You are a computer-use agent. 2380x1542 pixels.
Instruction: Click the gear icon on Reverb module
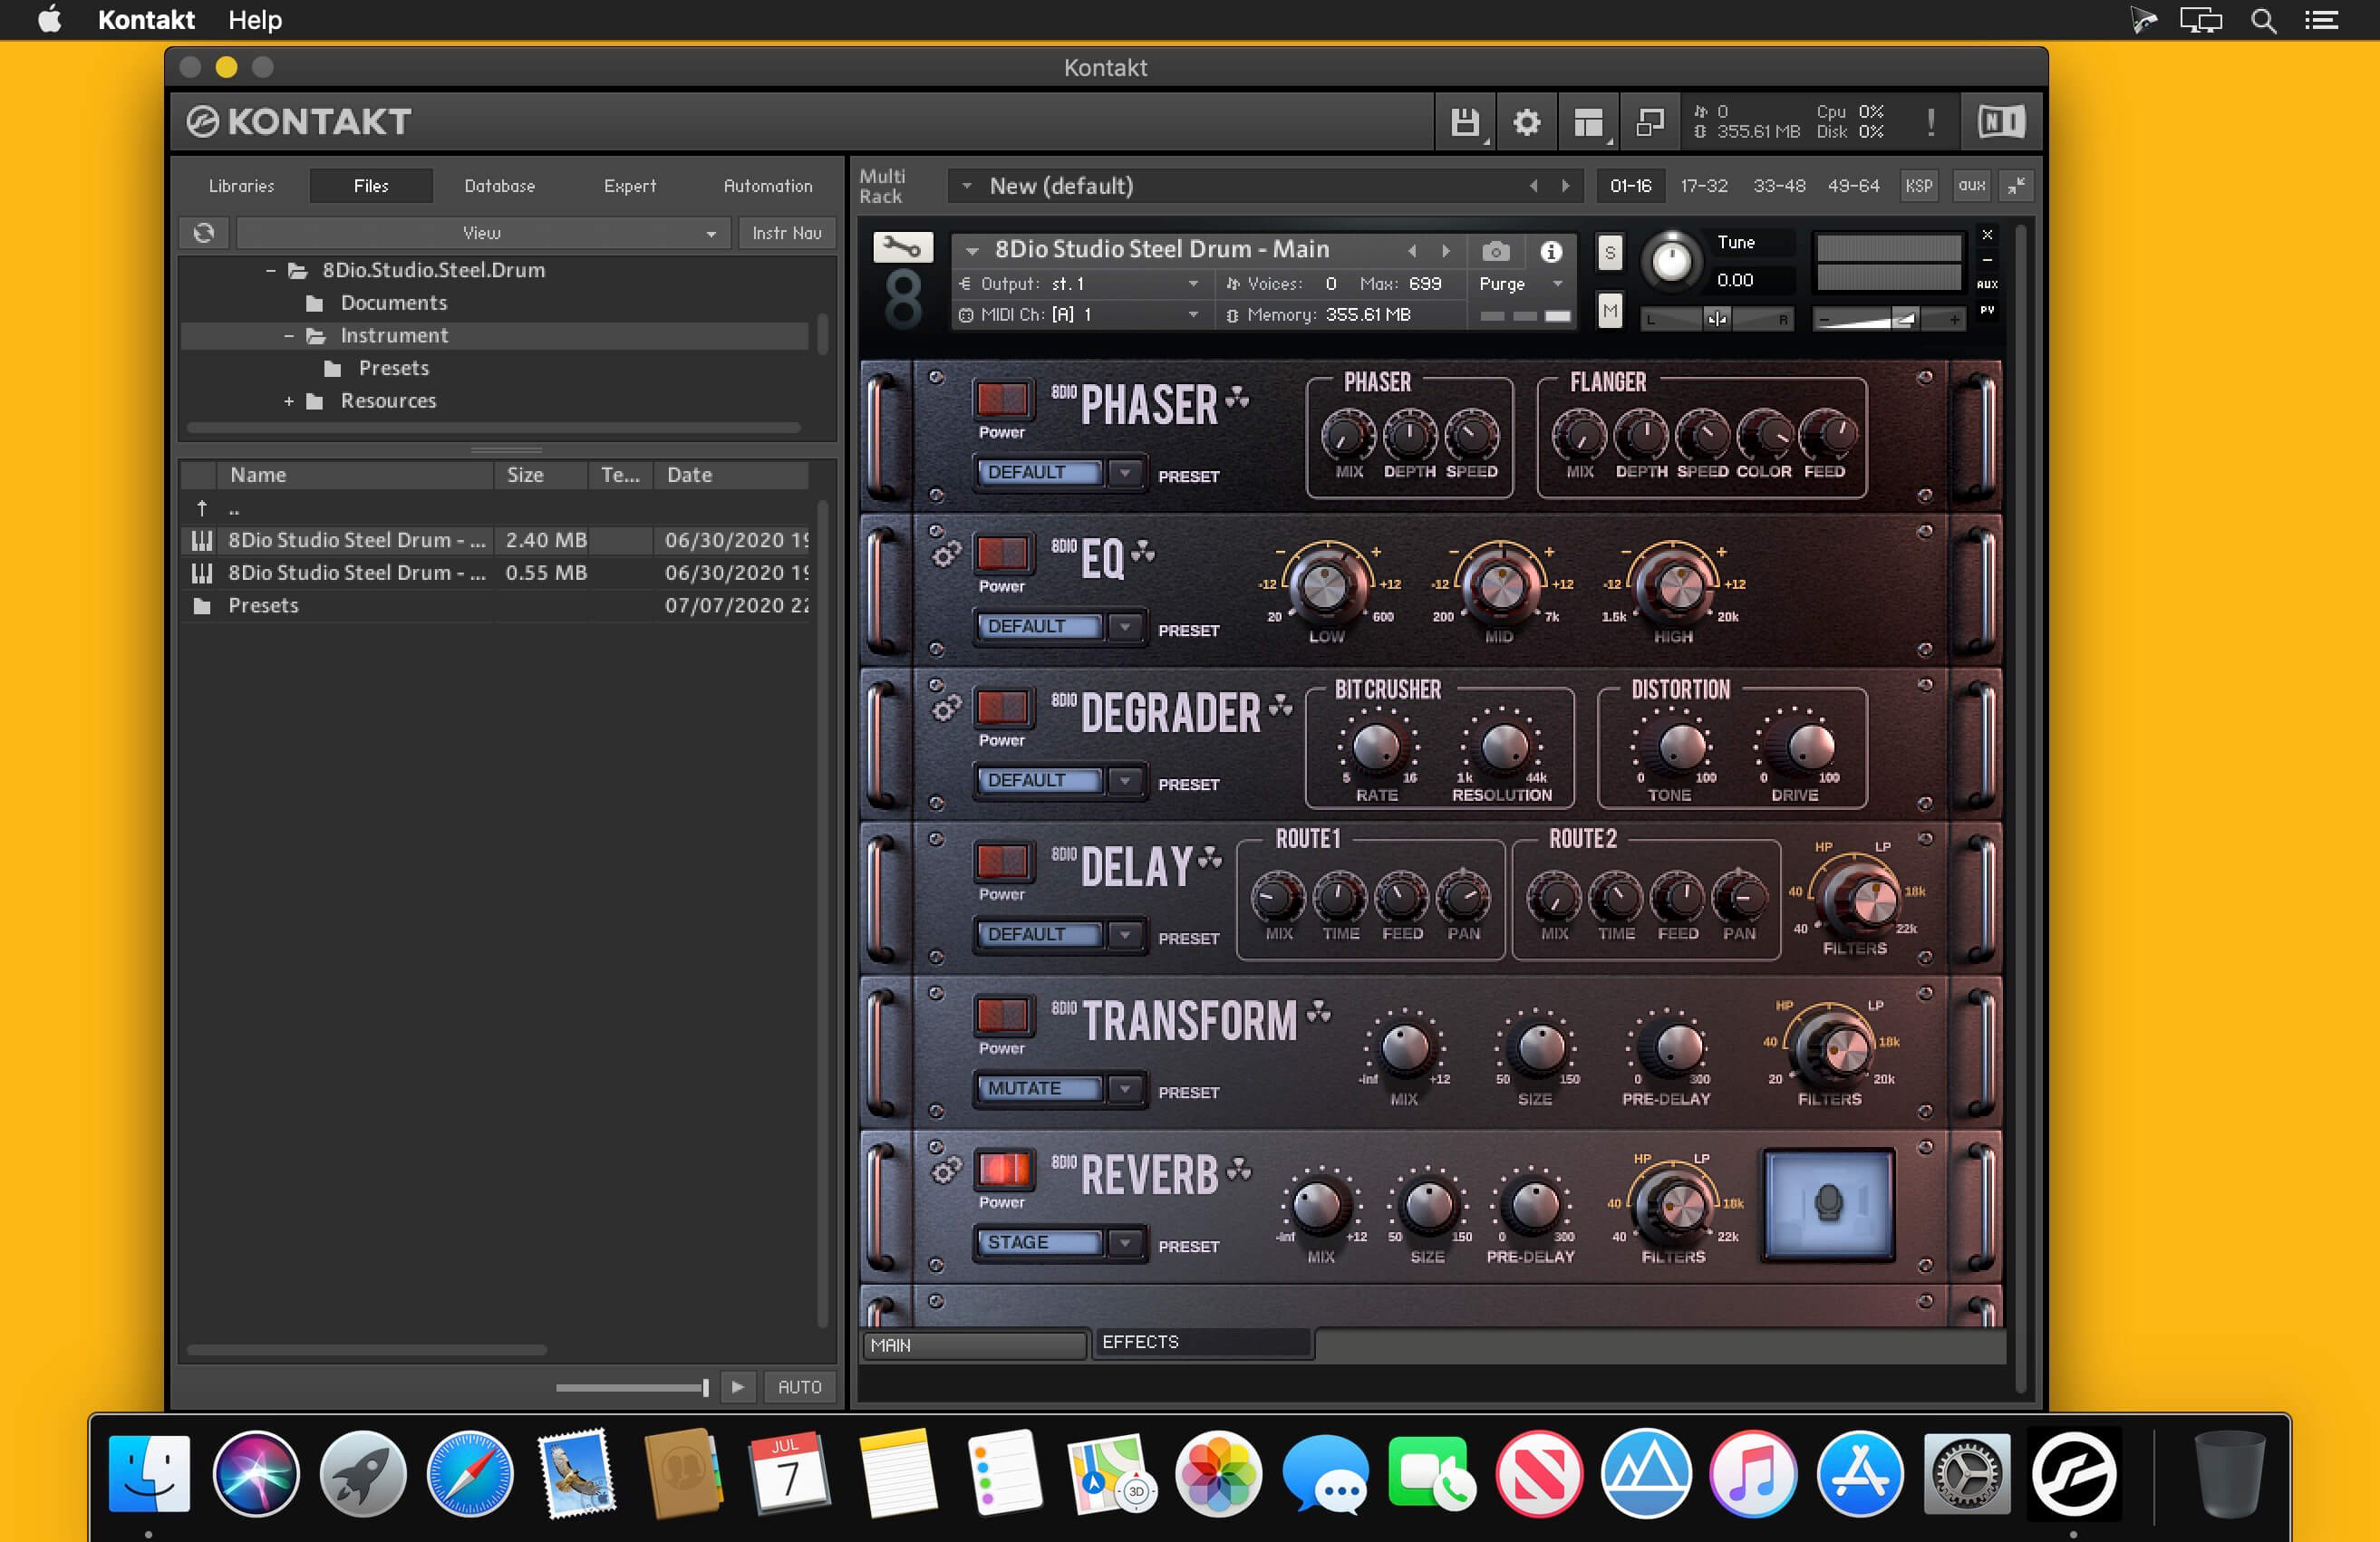tap(945, 1171)
